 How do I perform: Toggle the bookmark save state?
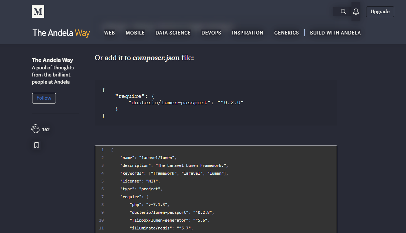36,145
